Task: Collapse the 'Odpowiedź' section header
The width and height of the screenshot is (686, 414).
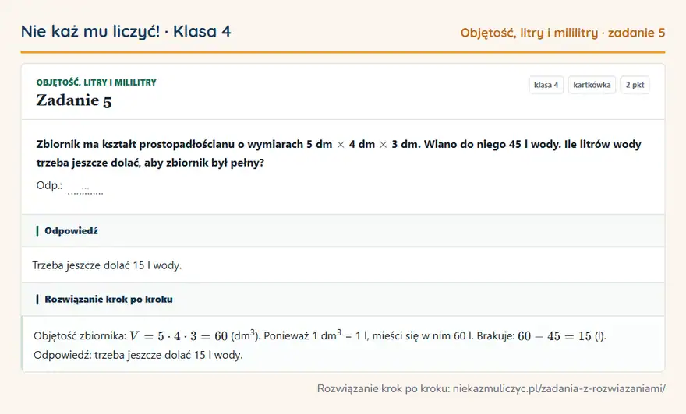Action: coord(343,230)
